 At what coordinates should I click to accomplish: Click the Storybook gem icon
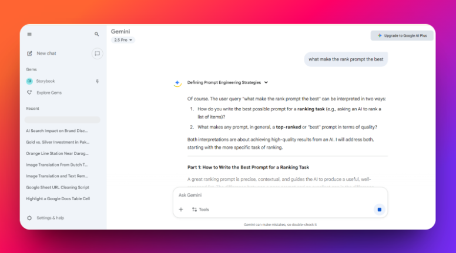(29, 81)
